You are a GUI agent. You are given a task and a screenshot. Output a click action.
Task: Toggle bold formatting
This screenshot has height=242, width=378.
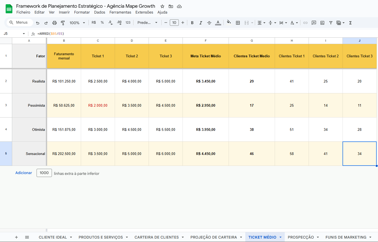[192, 23]
